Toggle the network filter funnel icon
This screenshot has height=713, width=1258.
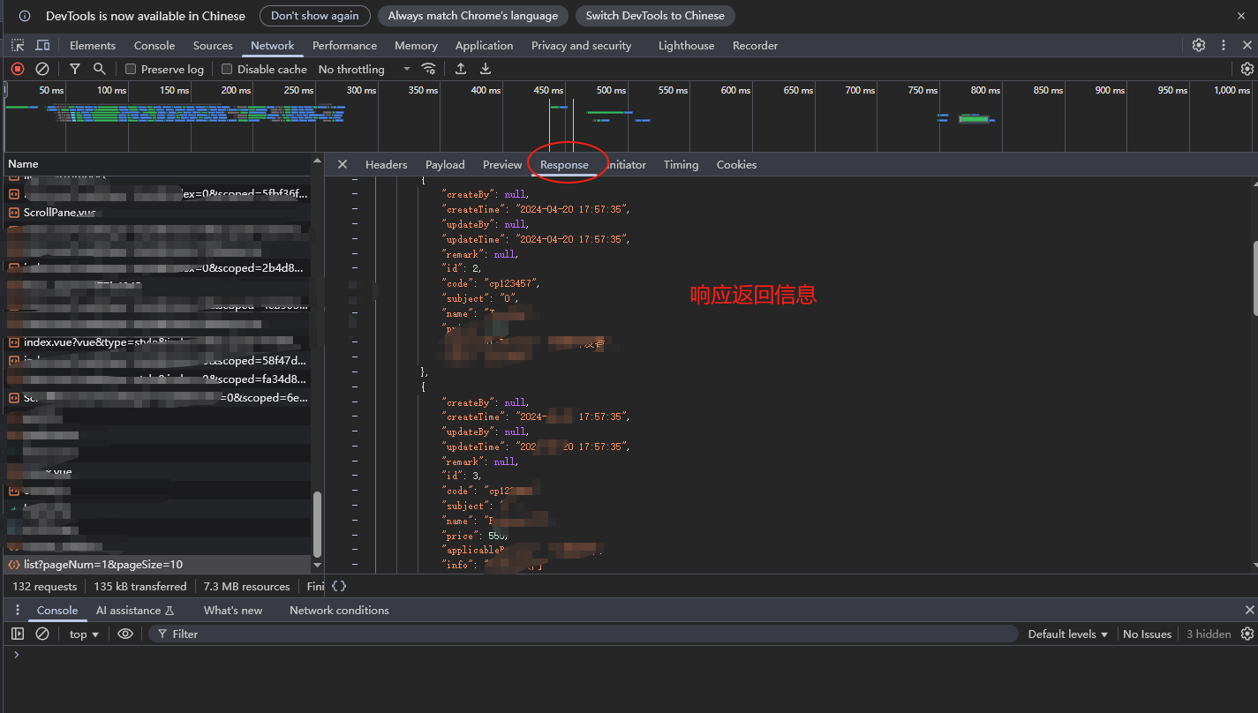coord(75,69)
